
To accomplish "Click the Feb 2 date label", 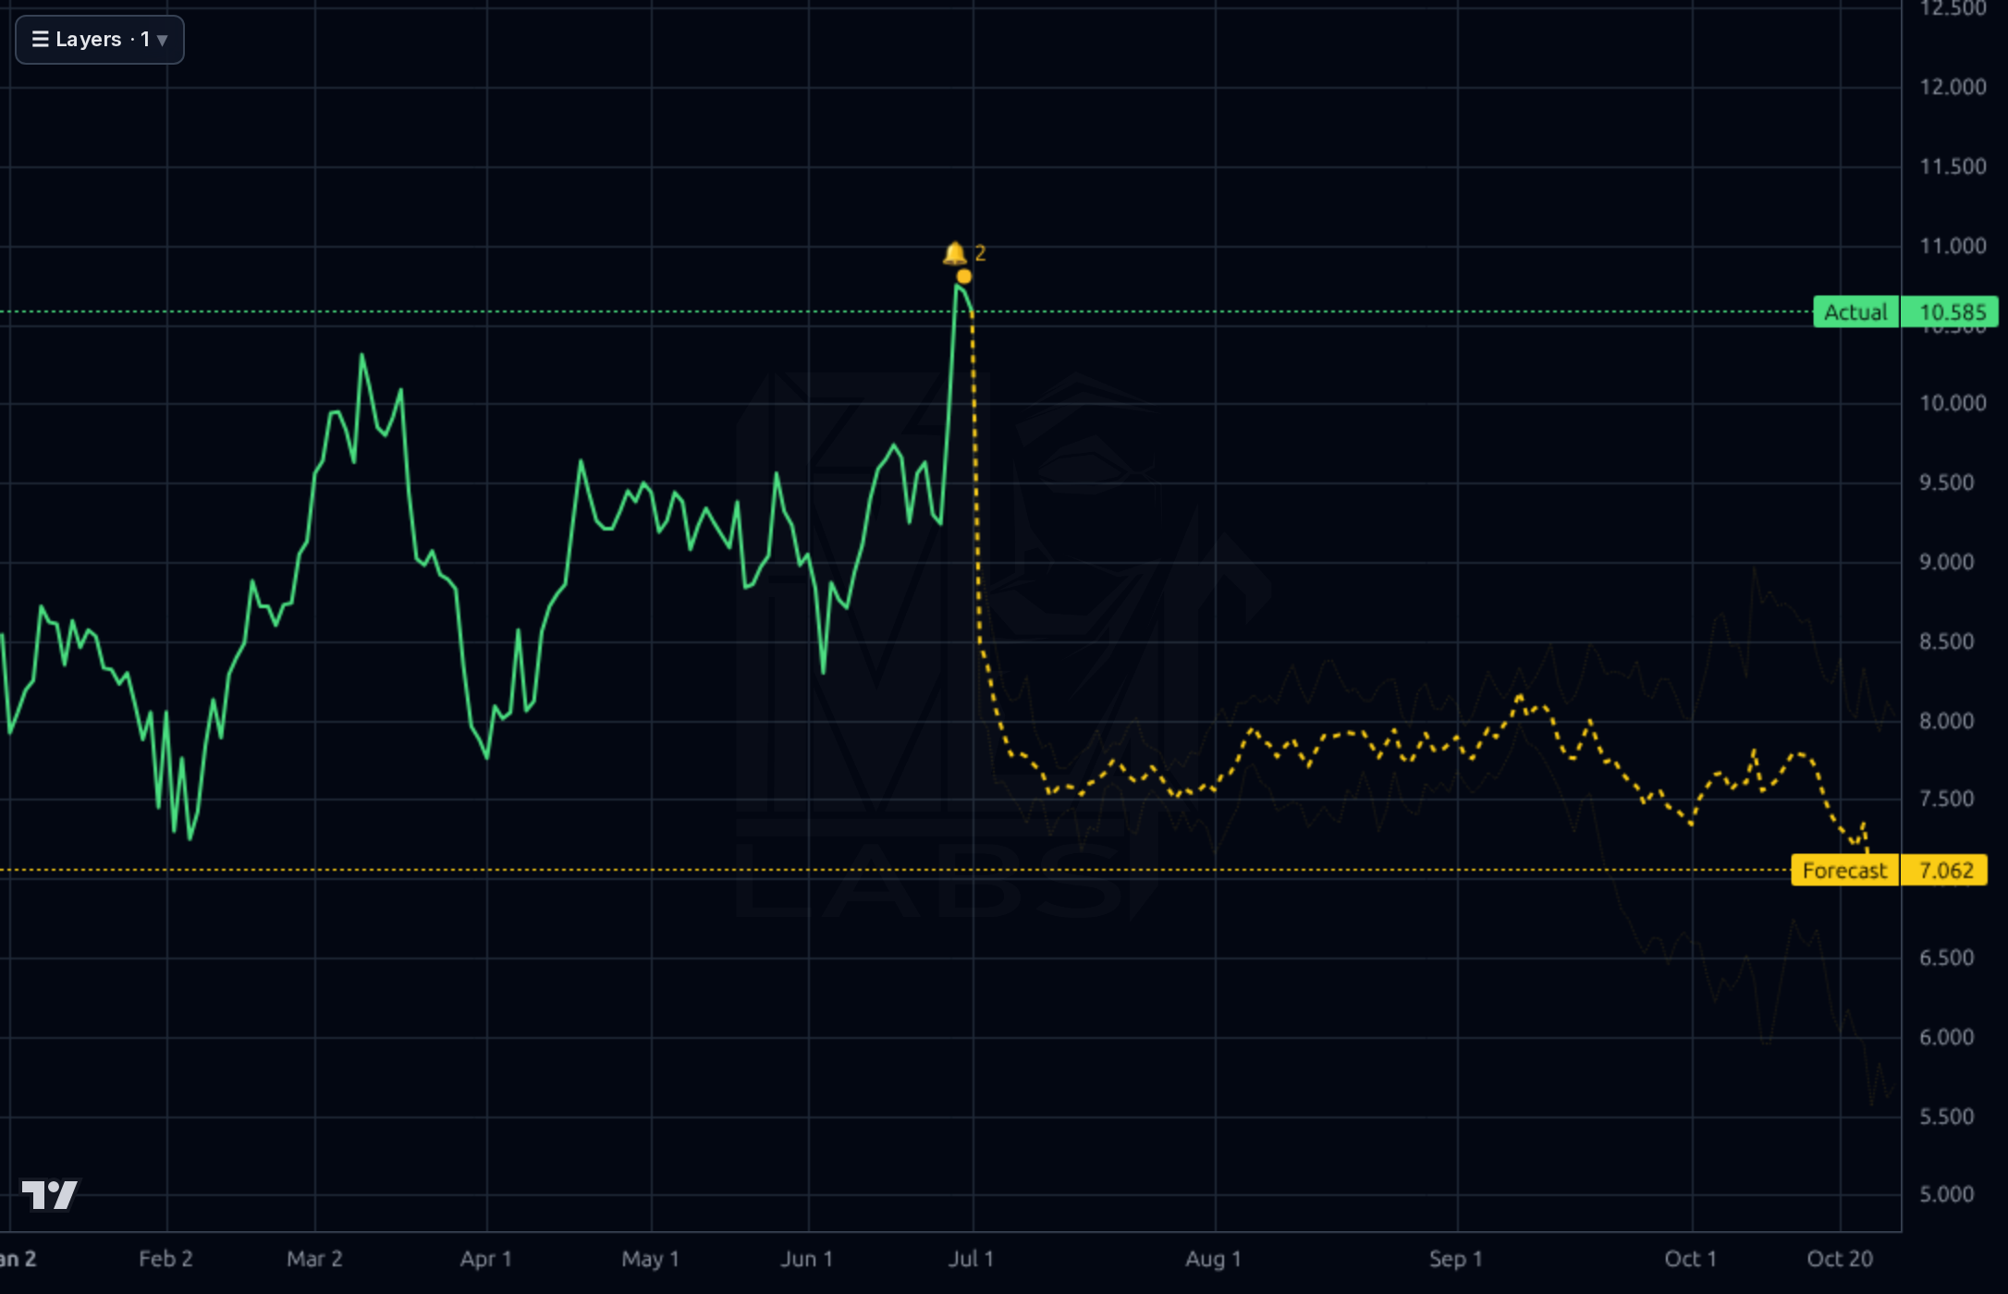I will [165, 1259].
